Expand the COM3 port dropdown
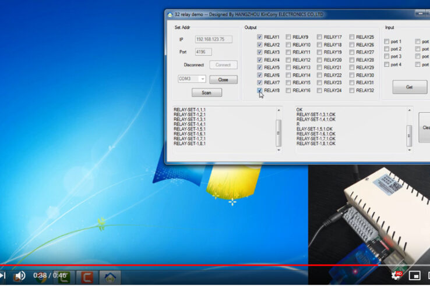The width and height of the screenshot is (430, 286). pyautogui.click(x=202, y=78)
